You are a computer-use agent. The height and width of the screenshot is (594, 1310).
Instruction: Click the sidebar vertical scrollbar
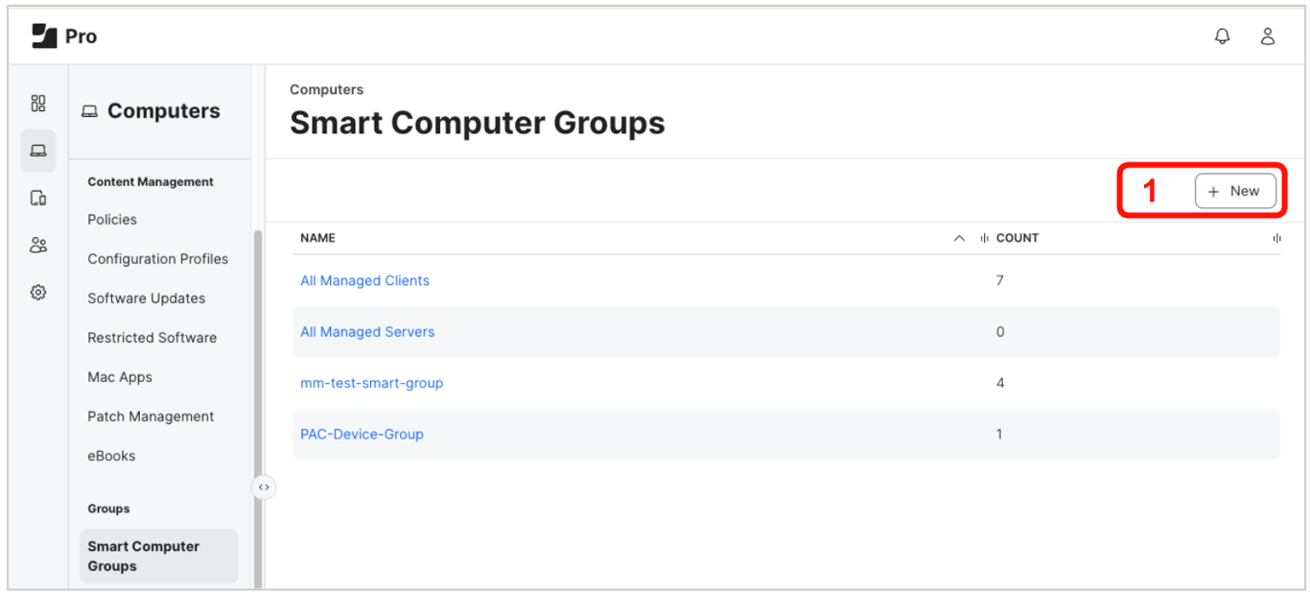pyautogui.click(x=256, y=384)
